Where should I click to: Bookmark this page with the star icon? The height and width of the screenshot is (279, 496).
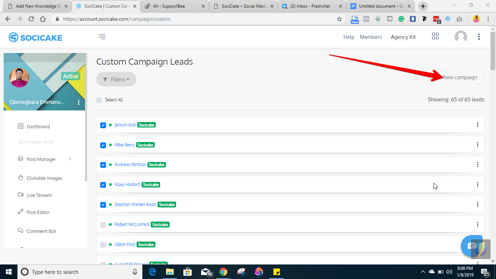340,19
